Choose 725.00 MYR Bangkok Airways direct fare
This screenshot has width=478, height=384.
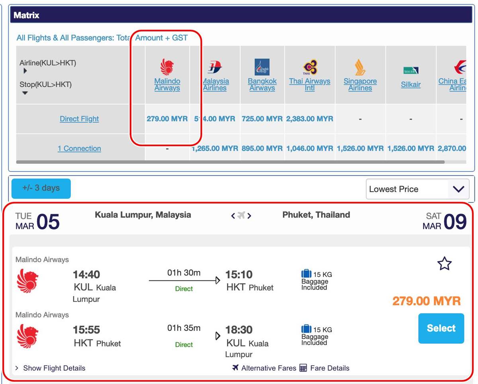[x=262, y=119]
